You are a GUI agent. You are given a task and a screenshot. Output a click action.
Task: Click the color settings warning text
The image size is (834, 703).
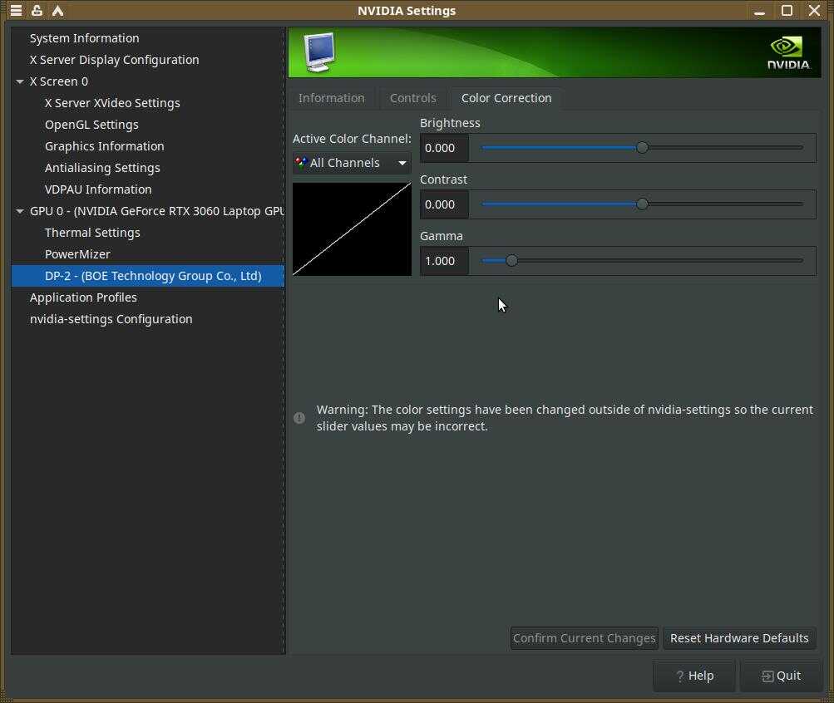[x=565, y=418]
